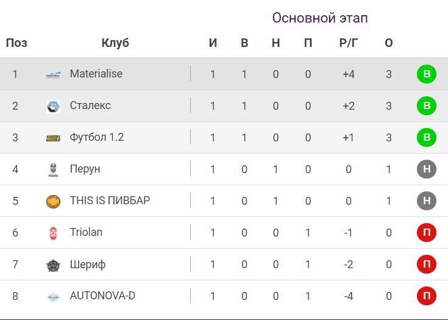Click the Перун club logo

click(x=54, y=169)
